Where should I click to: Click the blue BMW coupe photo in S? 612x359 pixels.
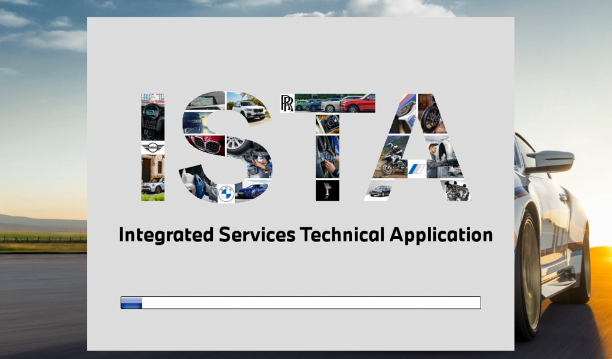pos(252,190)
